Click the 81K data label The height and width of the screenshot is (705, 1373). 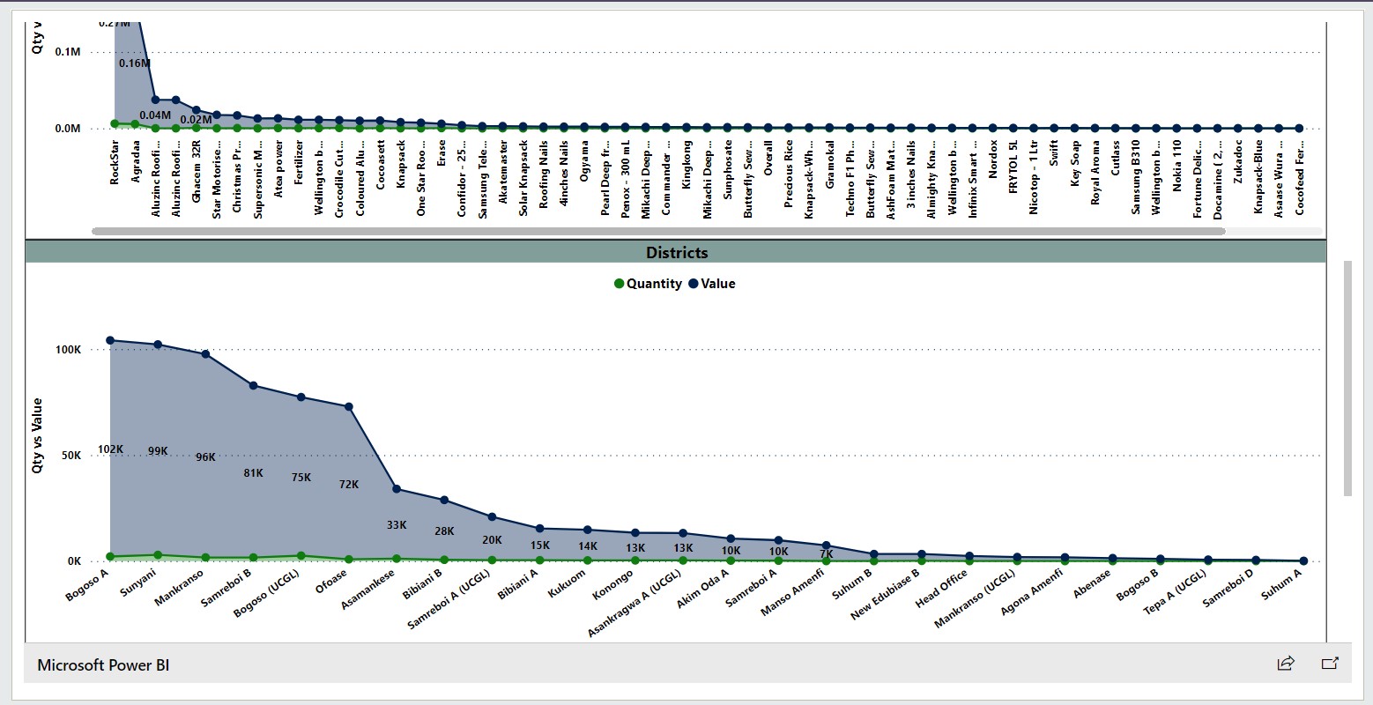click(253, 473)
